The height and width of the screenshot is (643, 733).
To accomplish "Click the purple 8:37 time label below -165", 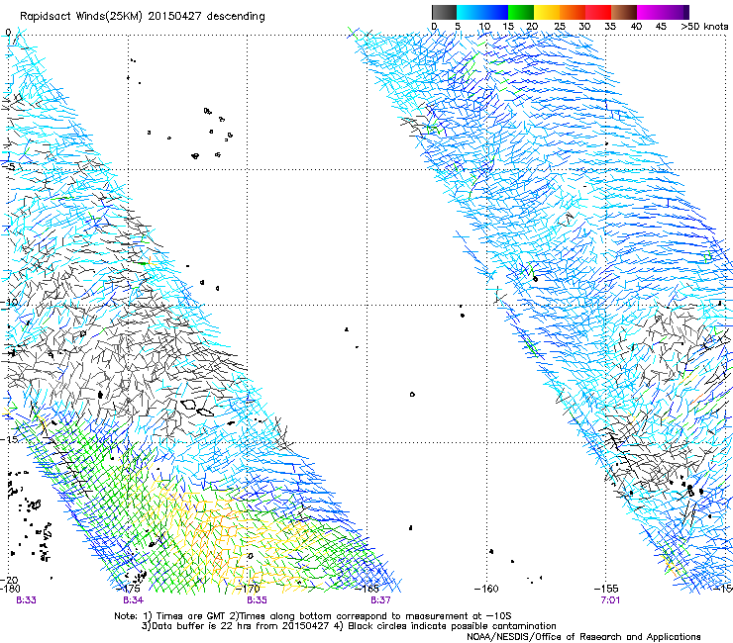I will pos(380,600).
